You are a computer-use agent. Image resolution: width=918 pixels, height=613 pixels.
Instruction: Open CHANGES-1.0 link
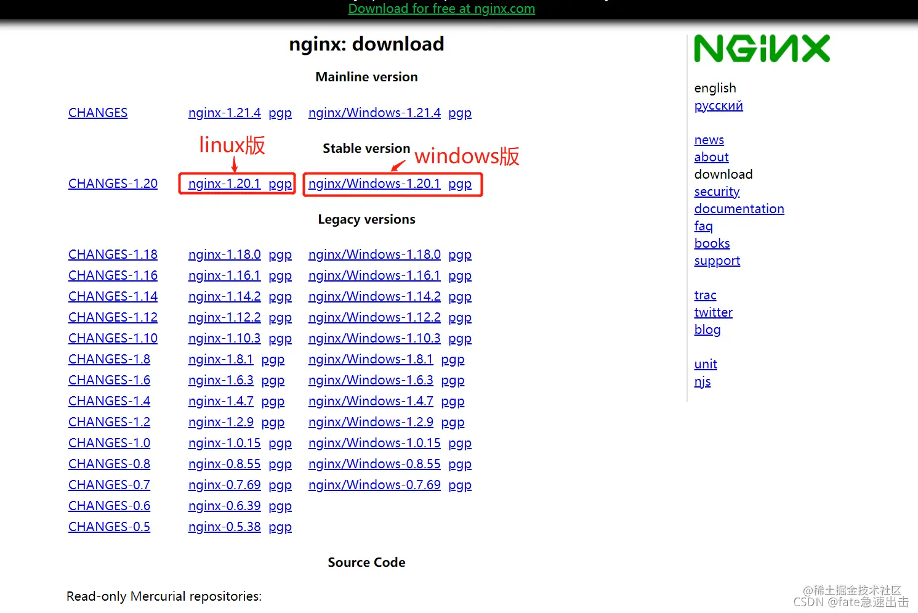click(x=109, y=443)
